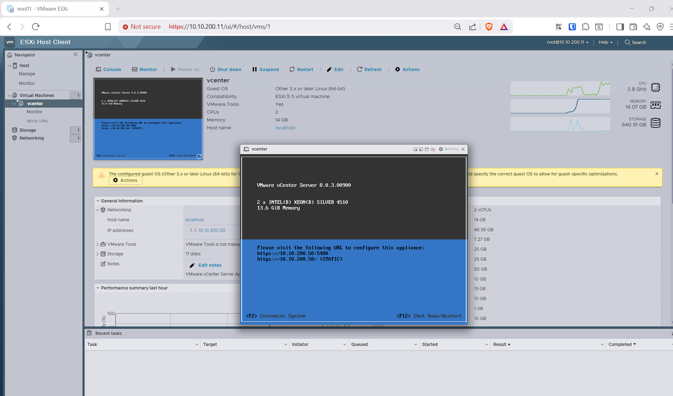Collapse the Virtual Machines tree node

10,95
